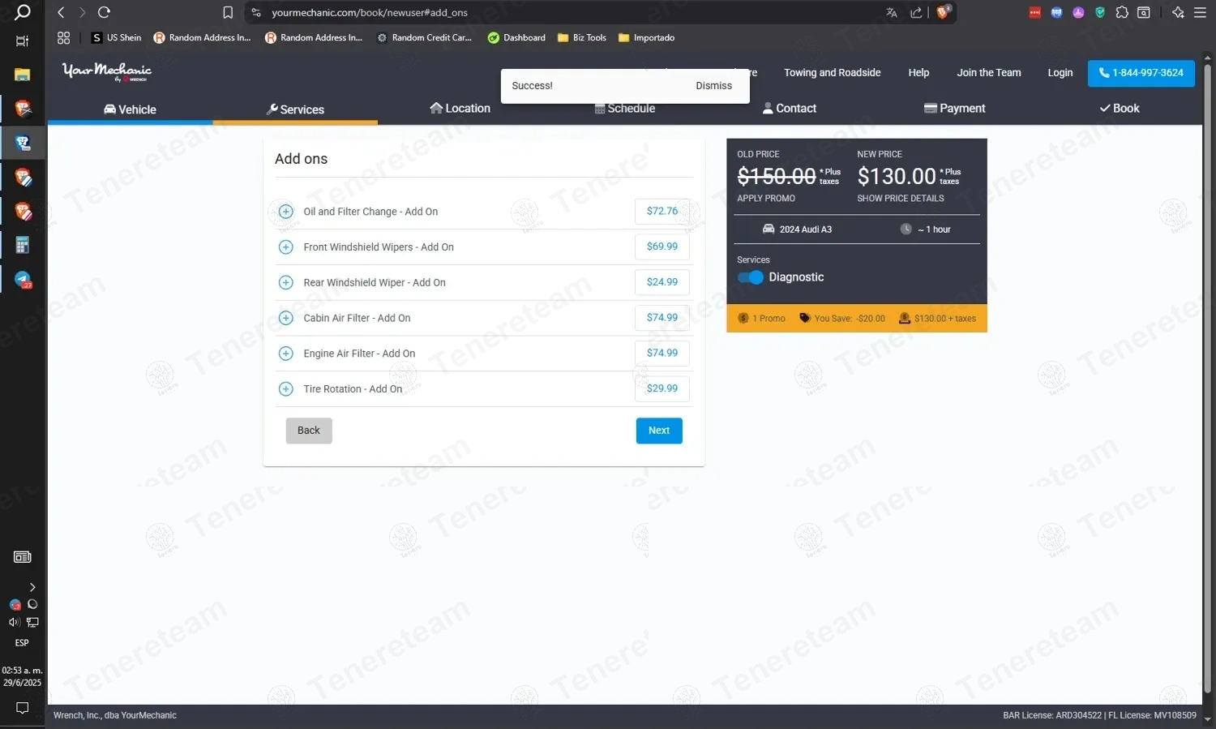This screenshot has height=729, width=1216.
Task: Switch to the Vehicle step tab
Action: (x=130, y=109)
